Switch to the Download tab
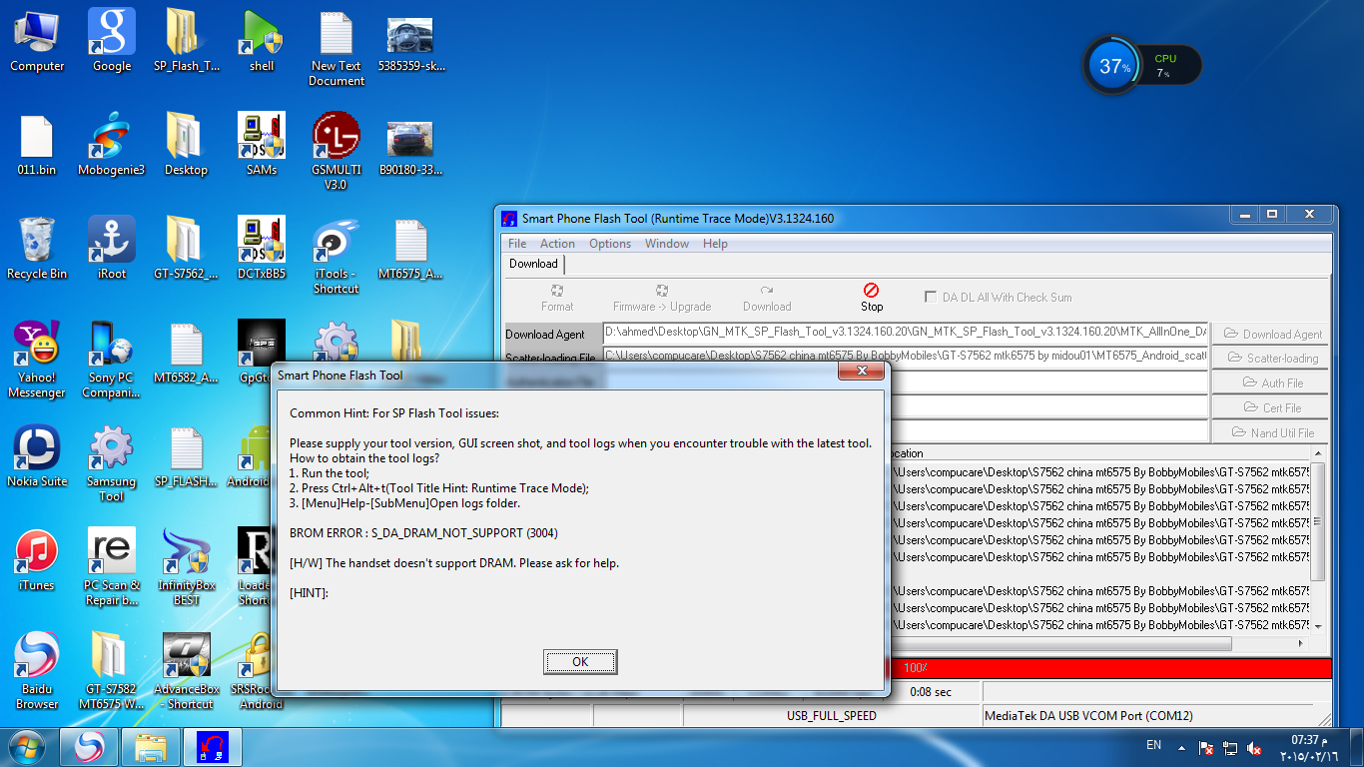The height and width of the screenshot is (767, 1364). (x=533, y=264)
